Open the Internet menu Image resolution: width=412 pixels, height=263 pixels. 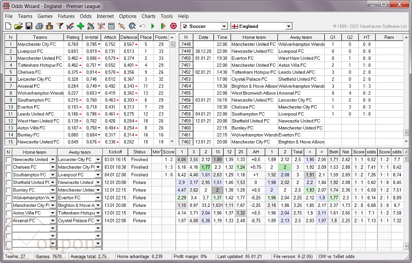[105, 16]
